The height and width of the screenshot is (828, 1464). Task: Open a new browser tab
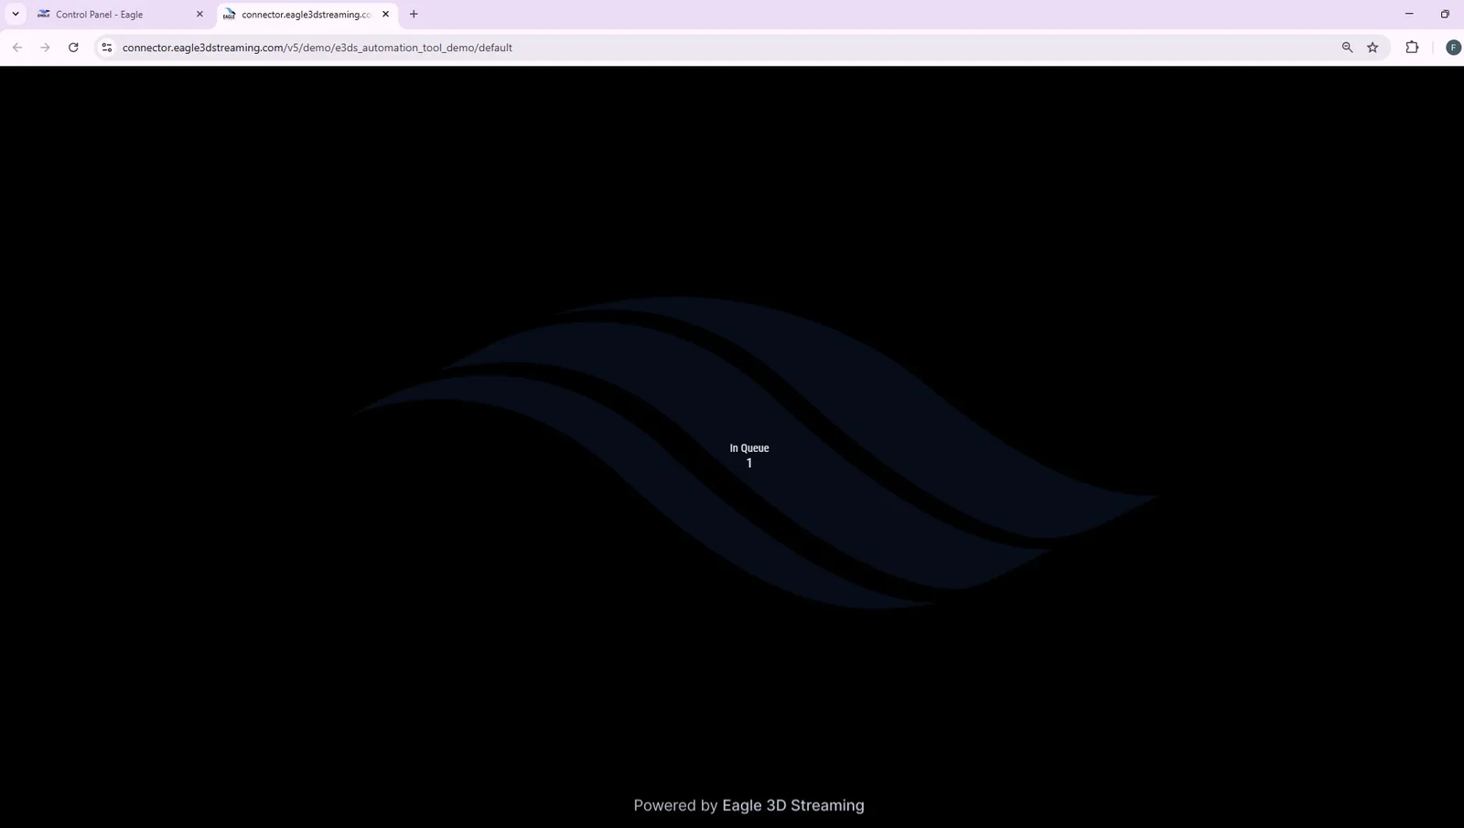[414, 14]
